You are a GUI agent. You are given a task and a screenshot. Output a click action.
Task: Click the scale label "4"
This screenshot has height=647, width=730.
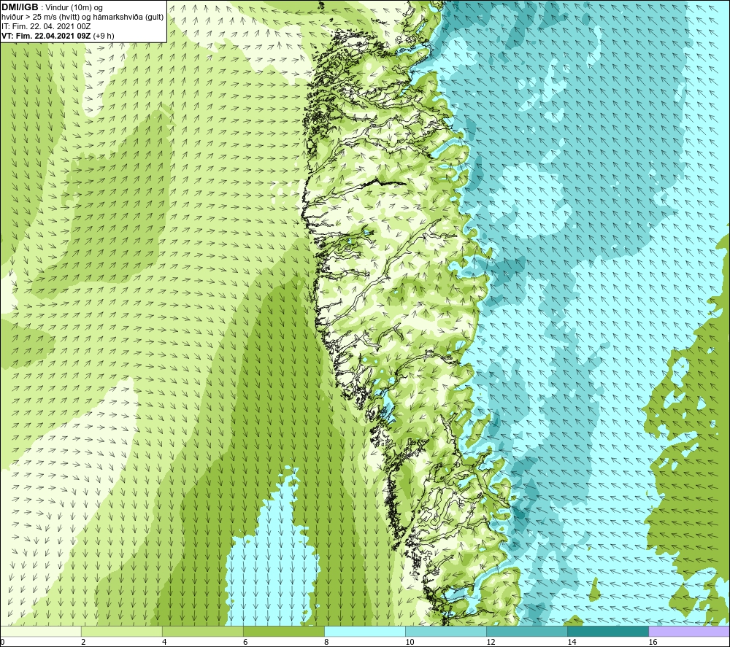(164, 643)
